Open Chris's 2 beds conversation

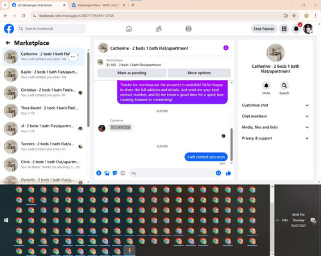[43, 164]
